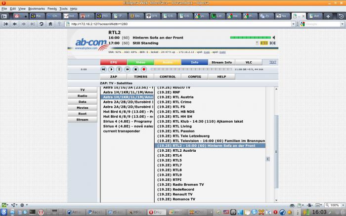
Task: Click the Skype tray icon
Action: (254, 212)
